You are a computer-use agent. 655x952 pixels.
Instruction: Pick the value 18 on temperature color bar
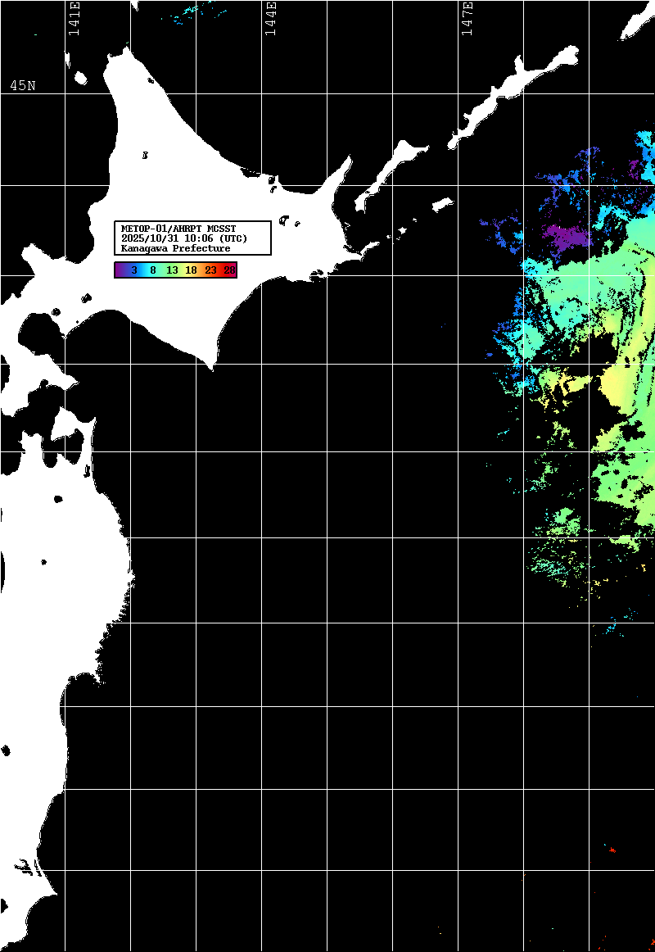(191, 270)
